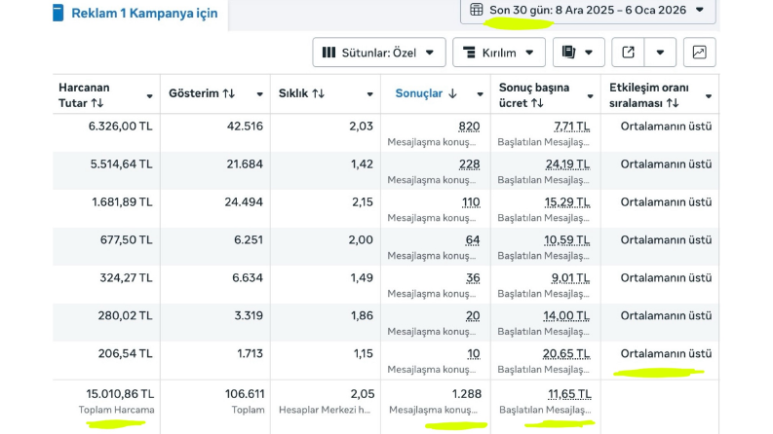
Task: Open Etkileşim oranı sıralaması options arrow
Action: 709,96
